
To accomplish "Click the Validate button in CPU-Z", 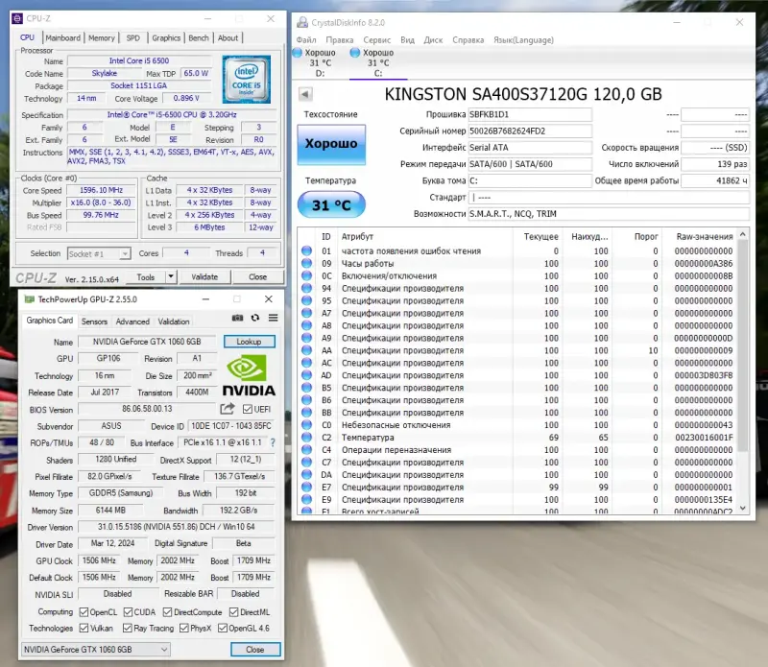I will tap(205, 276).
